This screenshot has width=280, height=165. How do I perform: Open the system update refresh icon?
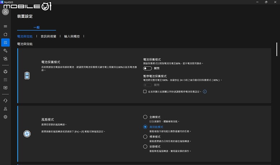tap(5, 59)
